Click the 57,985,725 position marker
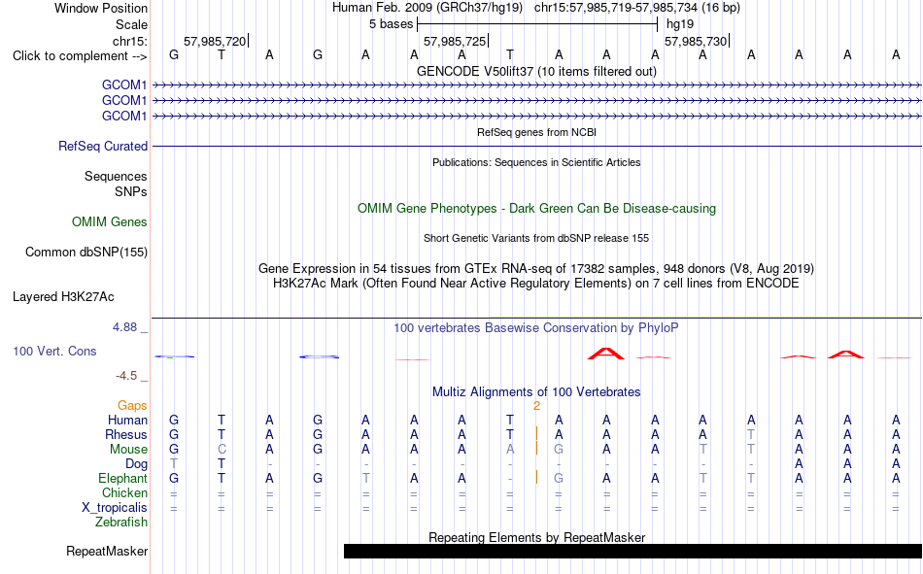This screenshot has height=574, width=923. tap(455, 41)
